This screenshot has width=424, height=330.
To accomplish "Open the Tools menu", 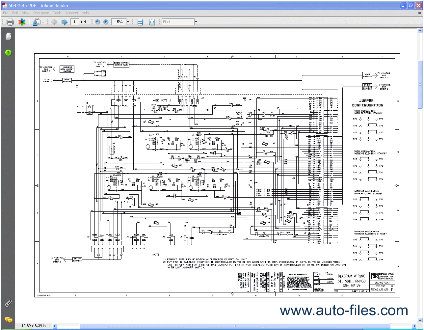I will point(57,13).
